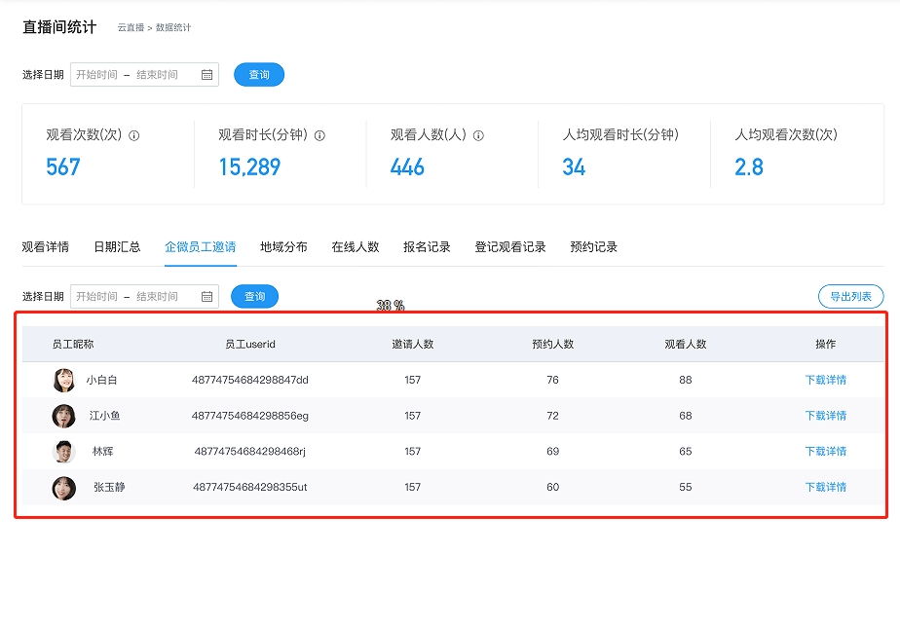Click the 38% progress indicator text

coord(390,305)
